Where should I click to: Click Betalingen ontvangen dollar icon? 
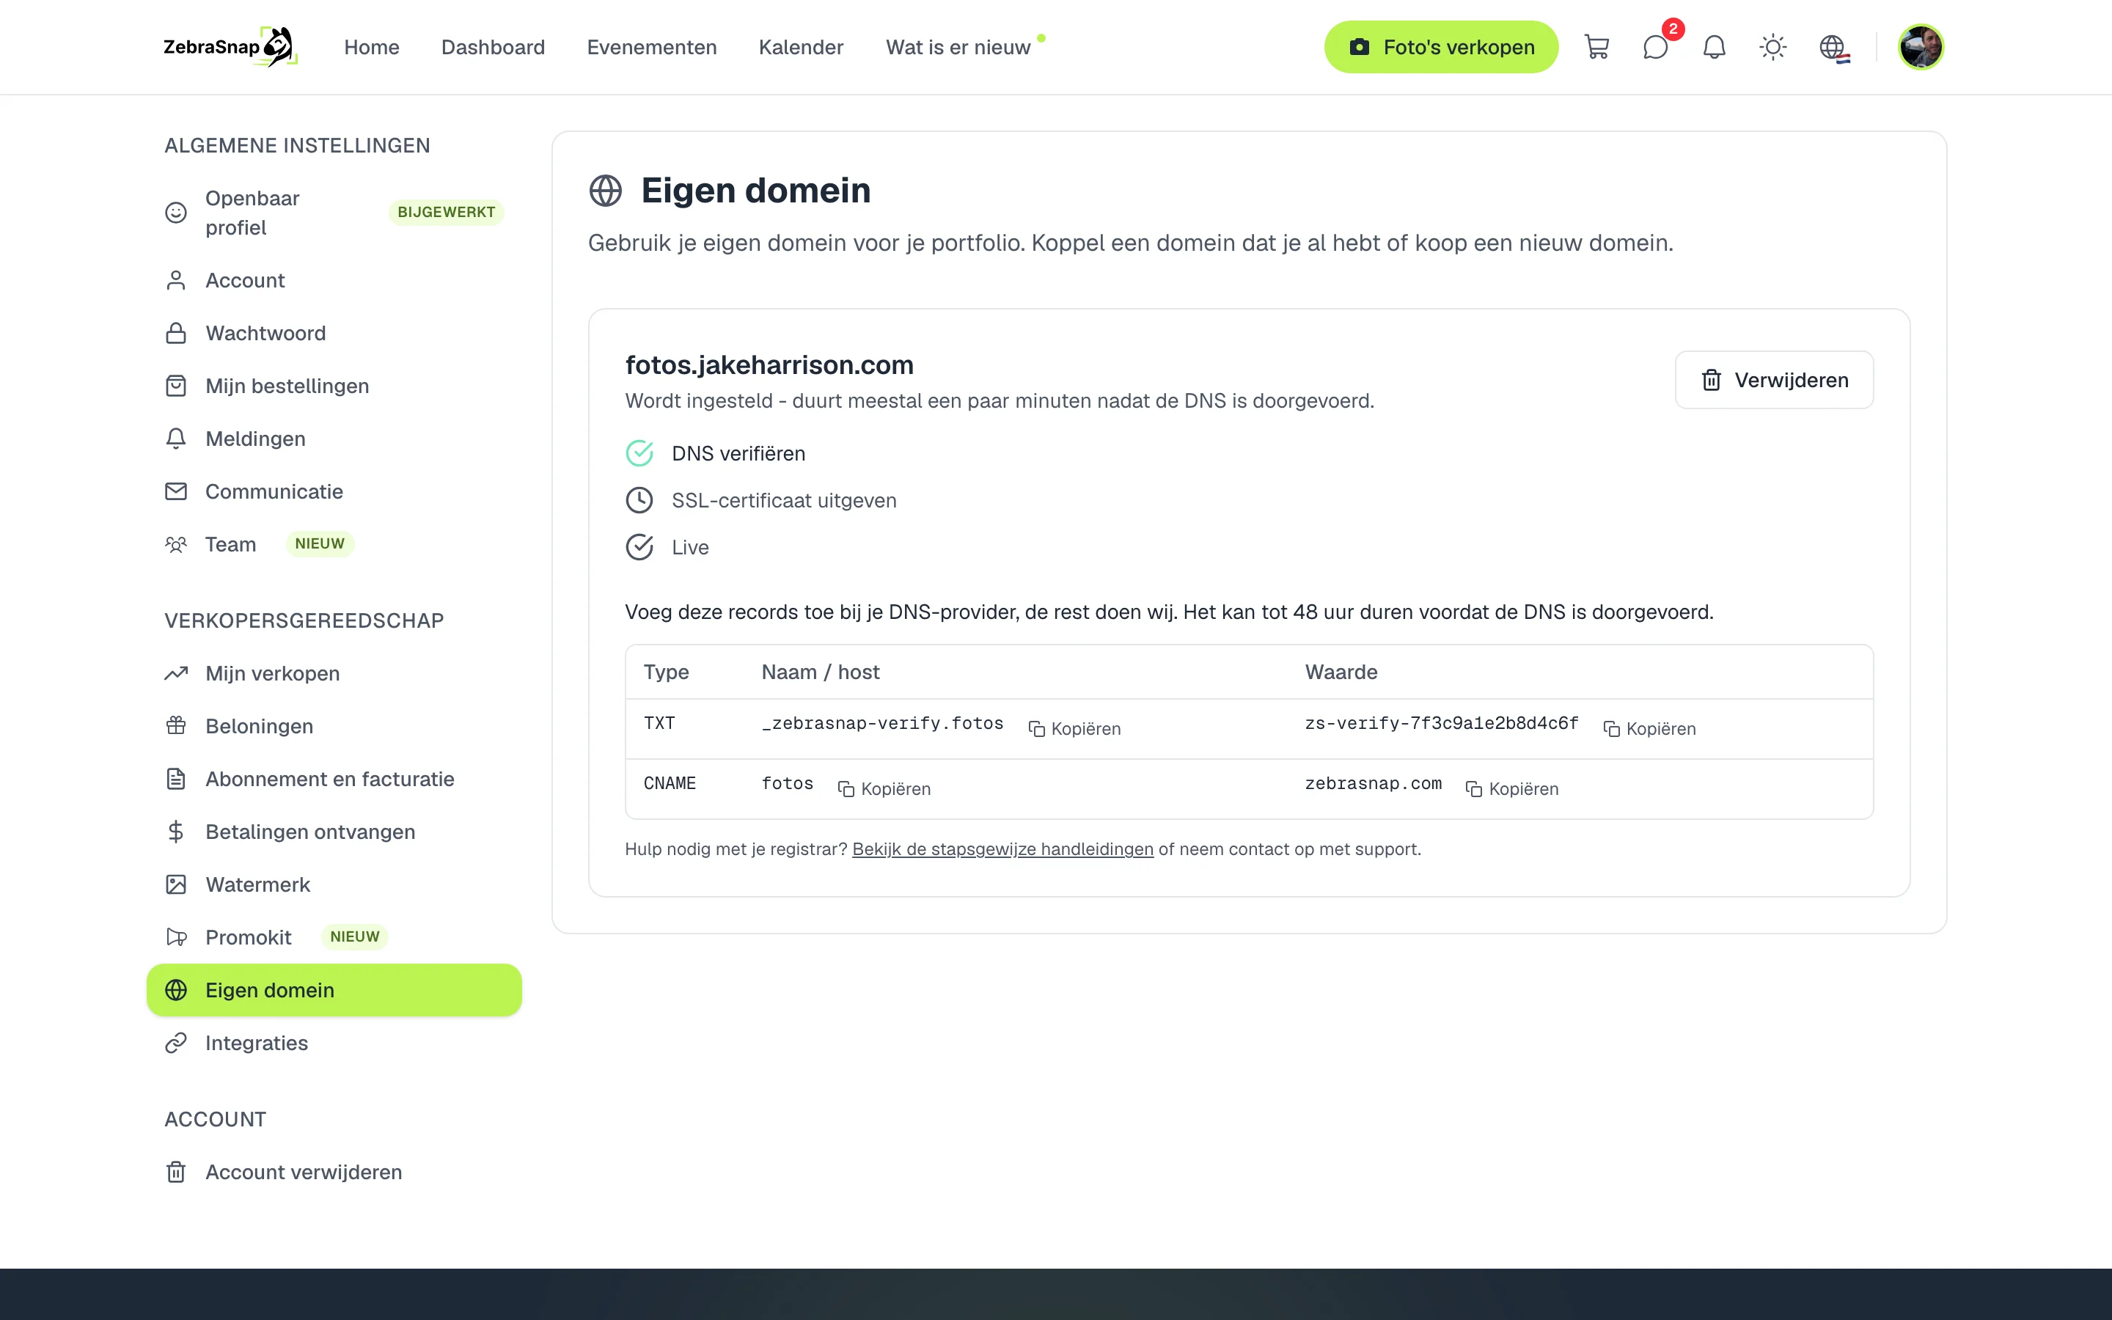point(176,832)
